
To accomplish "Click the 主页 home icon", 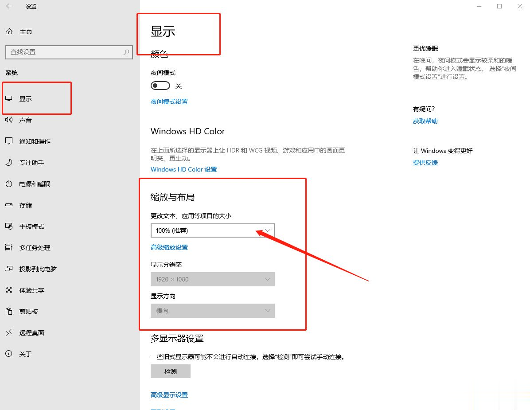I will click(x=9, y=31).
